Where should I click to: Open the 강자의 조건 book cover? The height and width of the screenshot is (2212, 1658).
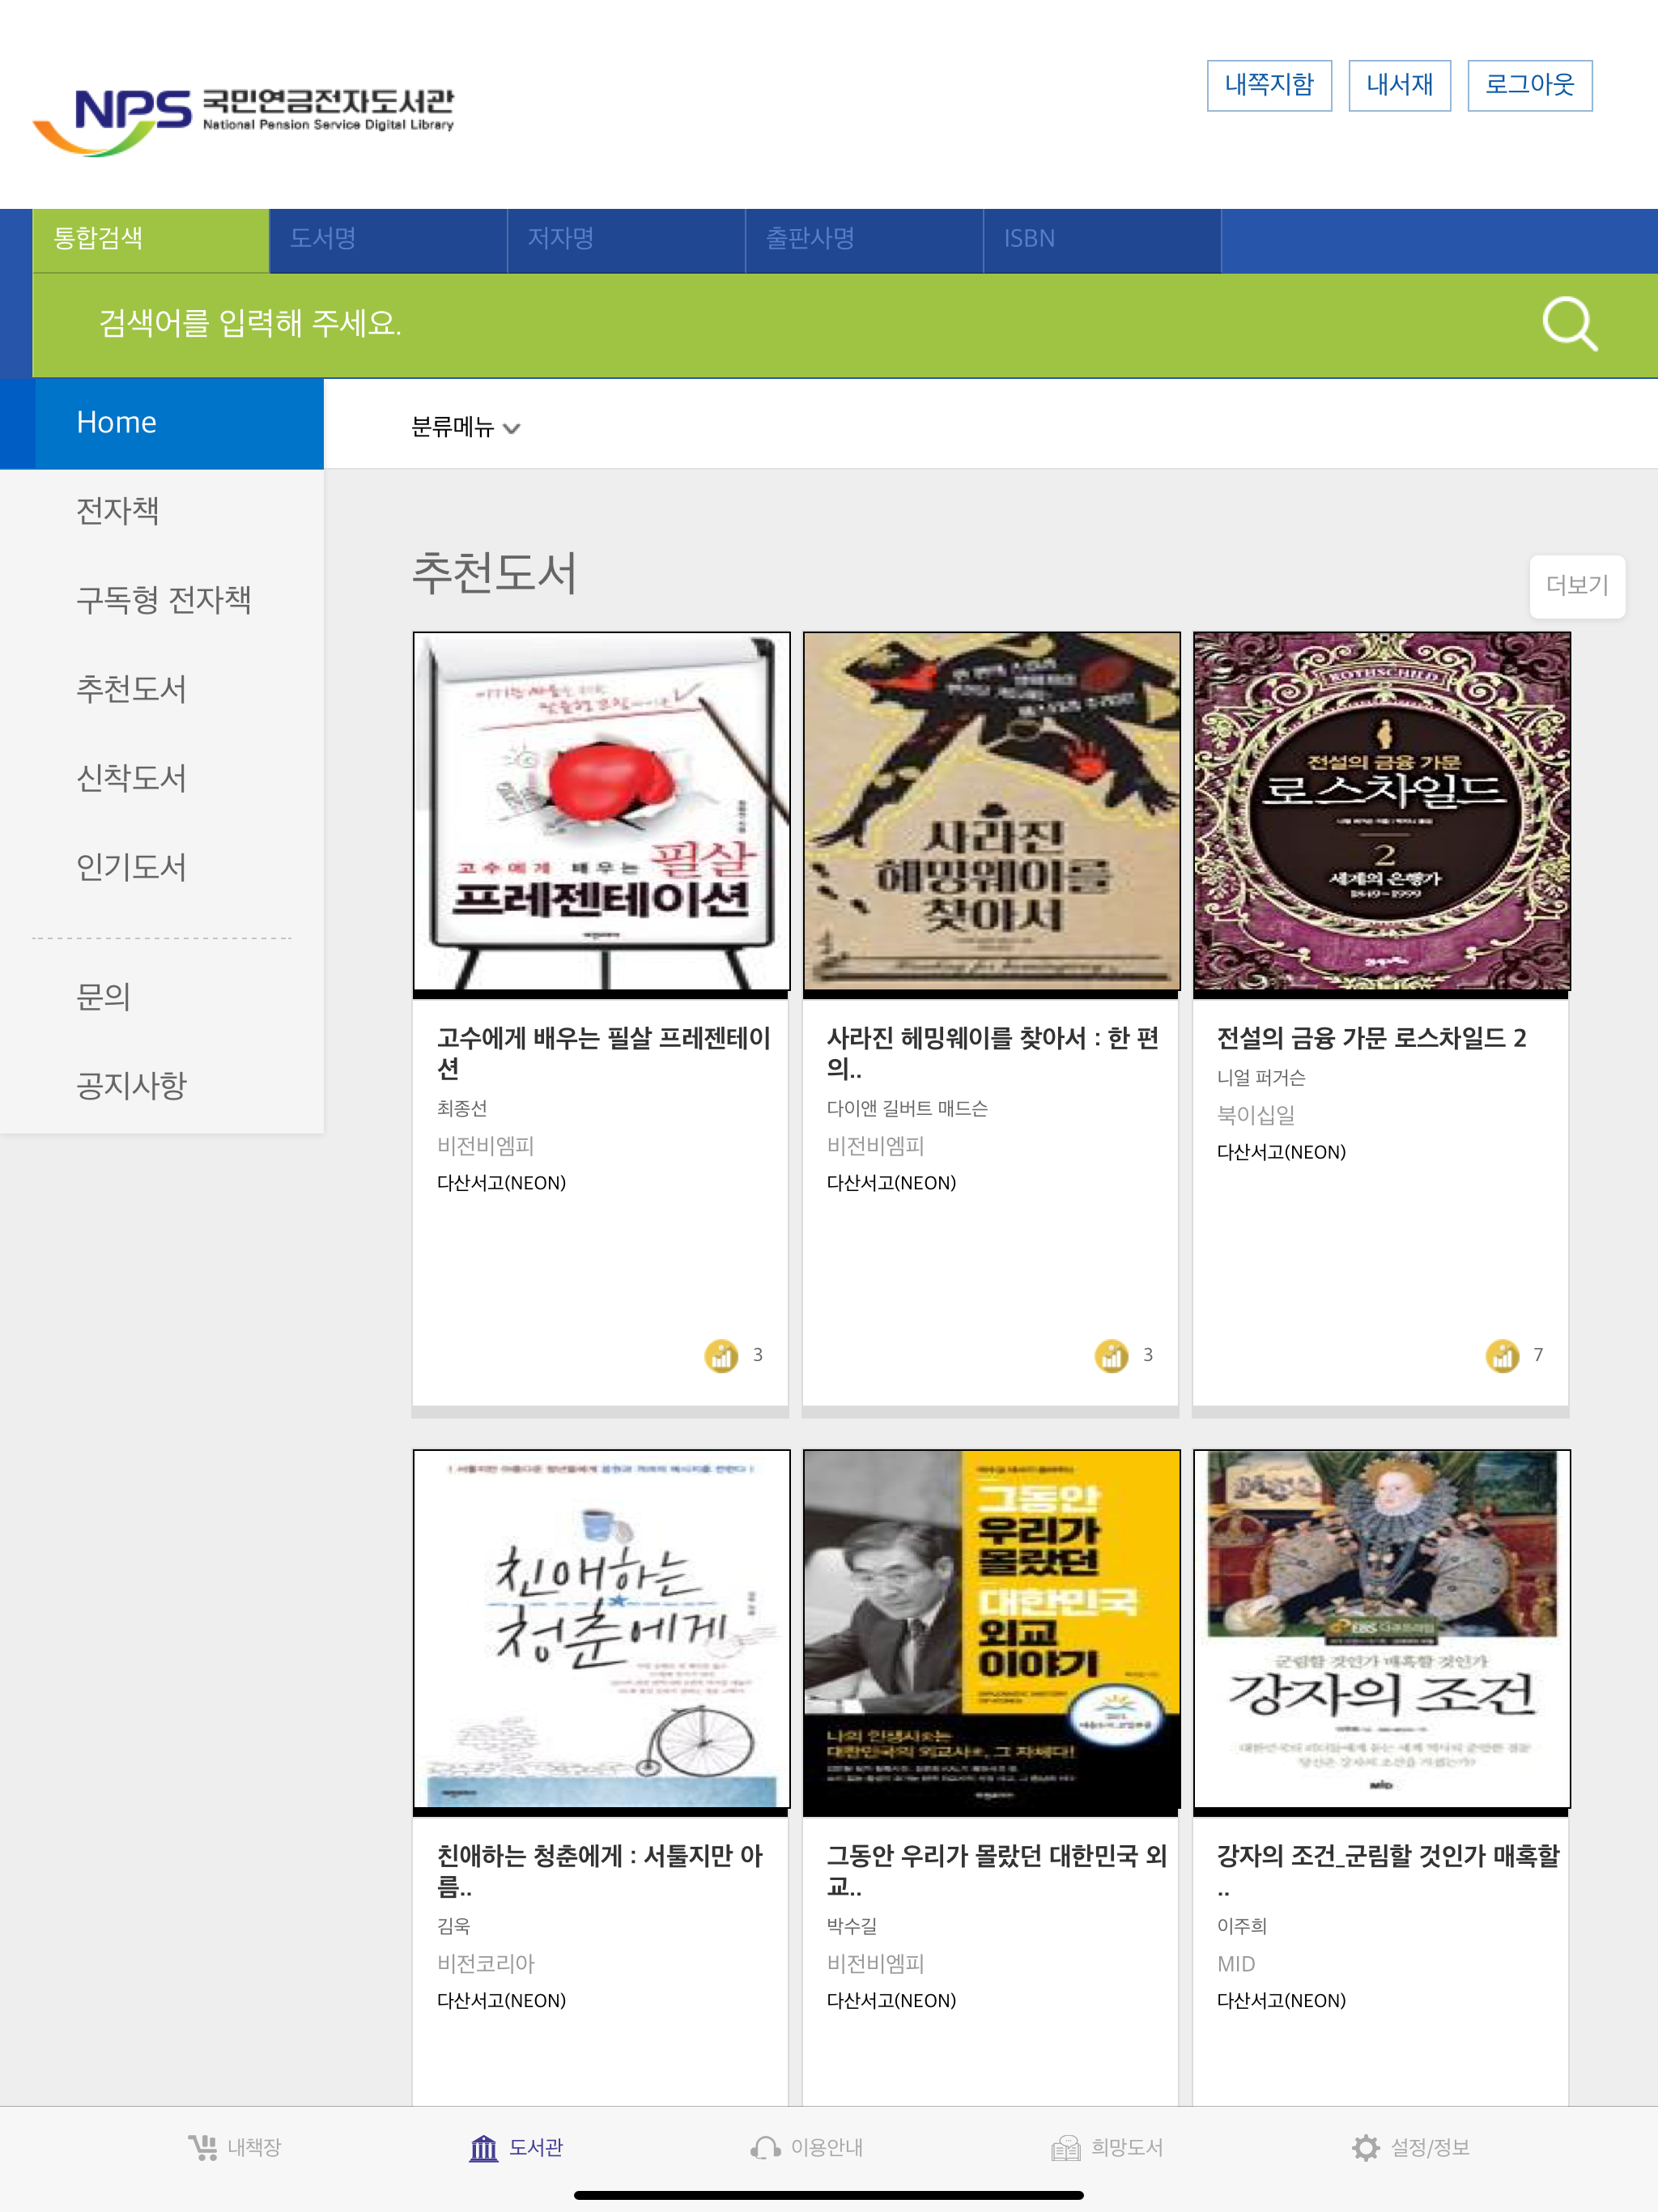1381,1630
